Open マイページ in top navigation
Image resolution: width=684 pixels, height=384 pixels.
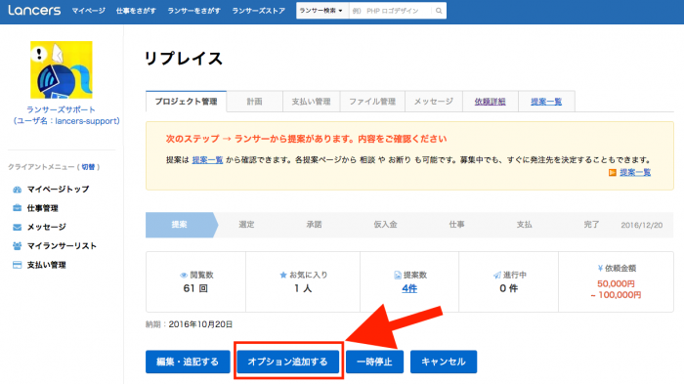click(x=89, y=11)
